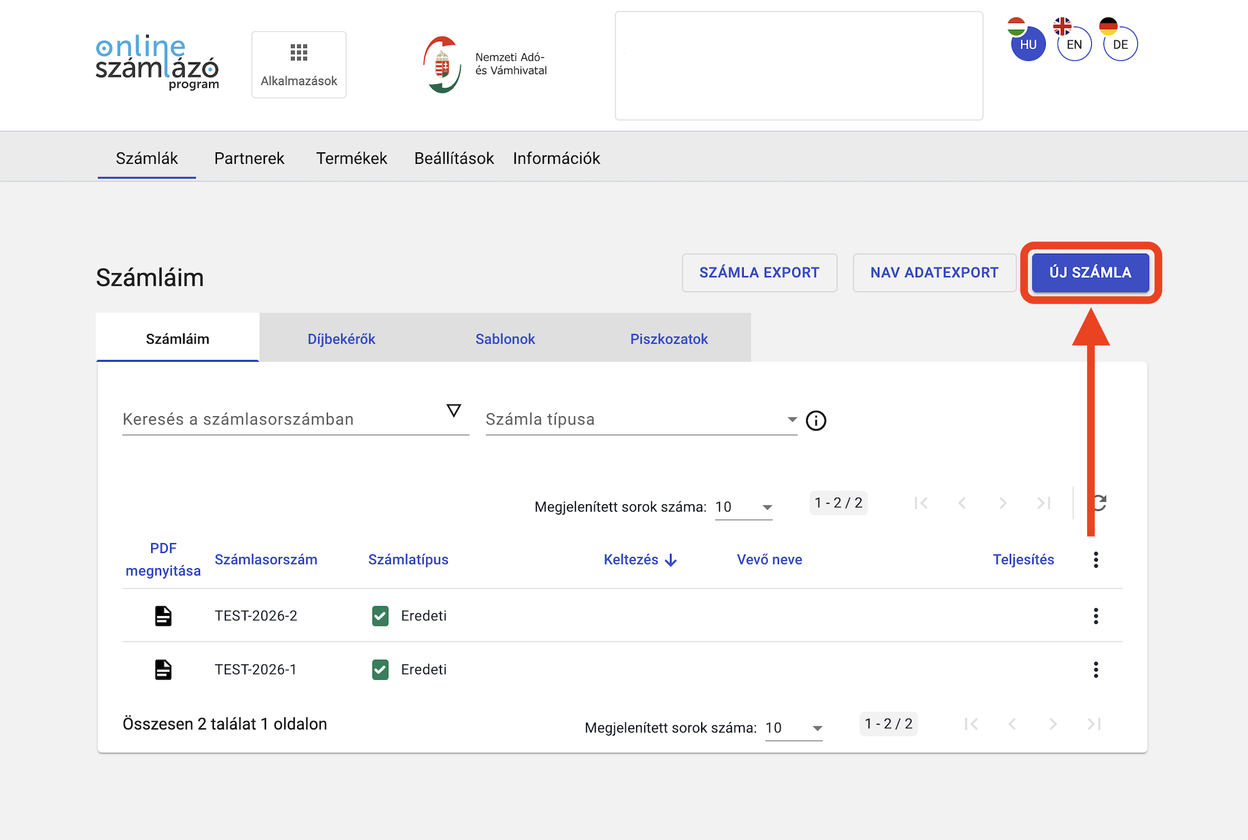Click the bottom '1 - 2 / 2' page indicator
The image size is (1248, 840).
(x=888, y=723)
